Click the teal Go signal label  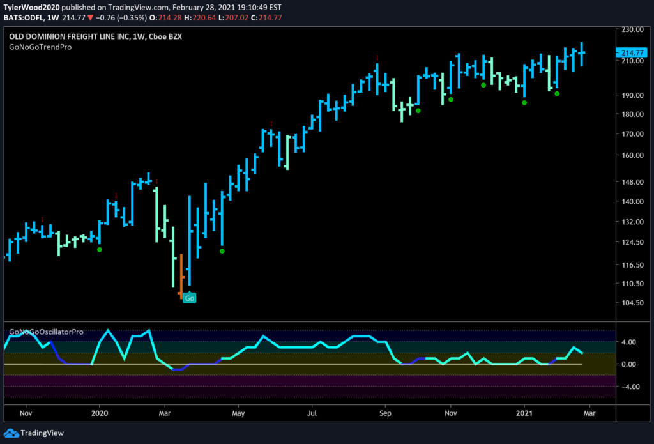(x=189, y=298)
